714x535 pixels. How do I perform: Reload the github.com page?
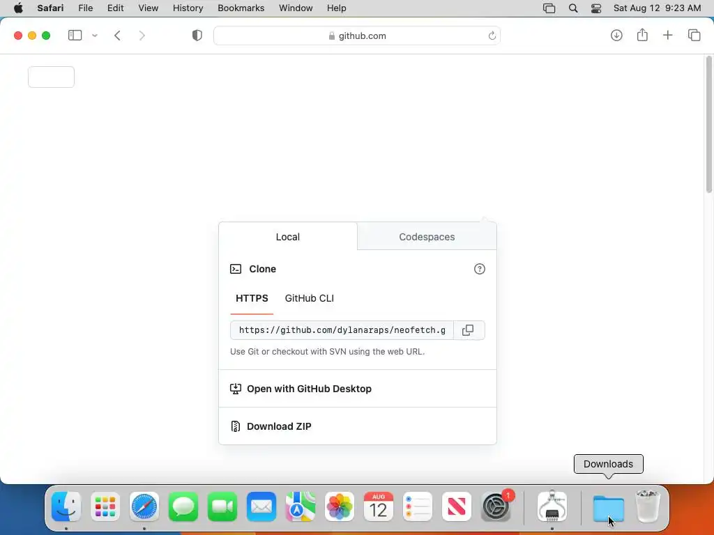(x=492, y=36)
